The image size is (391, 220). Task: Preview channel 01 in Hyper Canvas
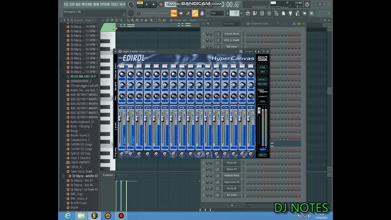122,154
